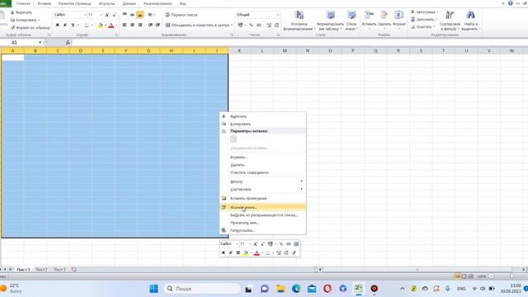Expand Сортировка submenu in context menu

(x=262, y=189)
